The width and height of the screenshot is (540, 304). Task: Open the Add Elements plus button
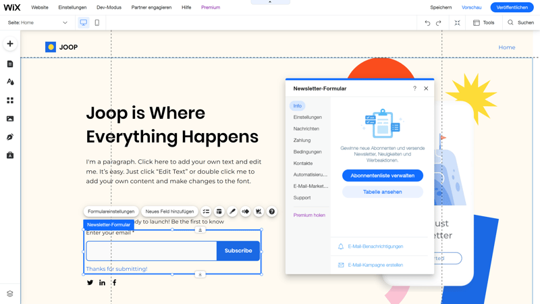click(10, 44)
